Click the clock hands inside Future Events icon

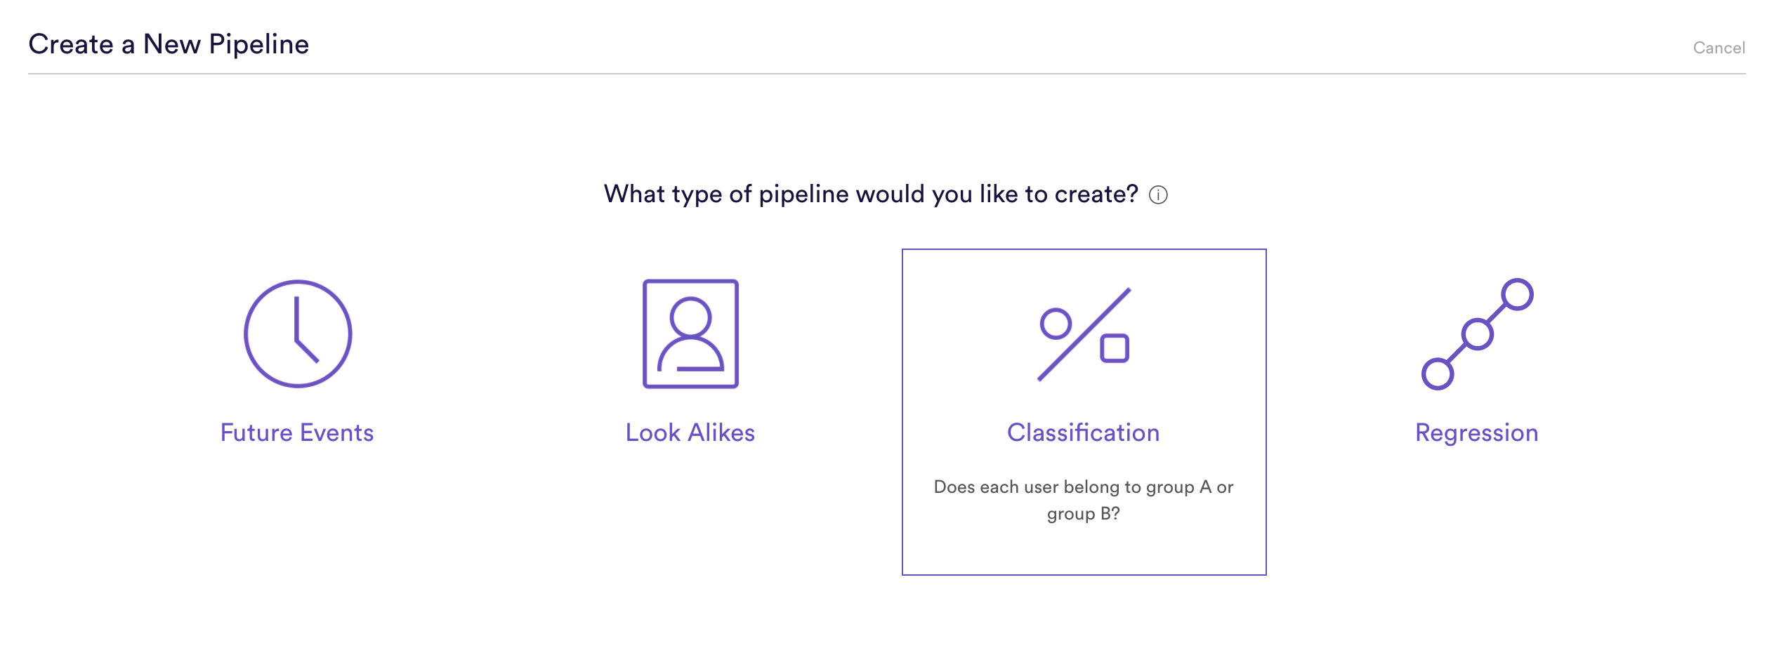(306, 329)
